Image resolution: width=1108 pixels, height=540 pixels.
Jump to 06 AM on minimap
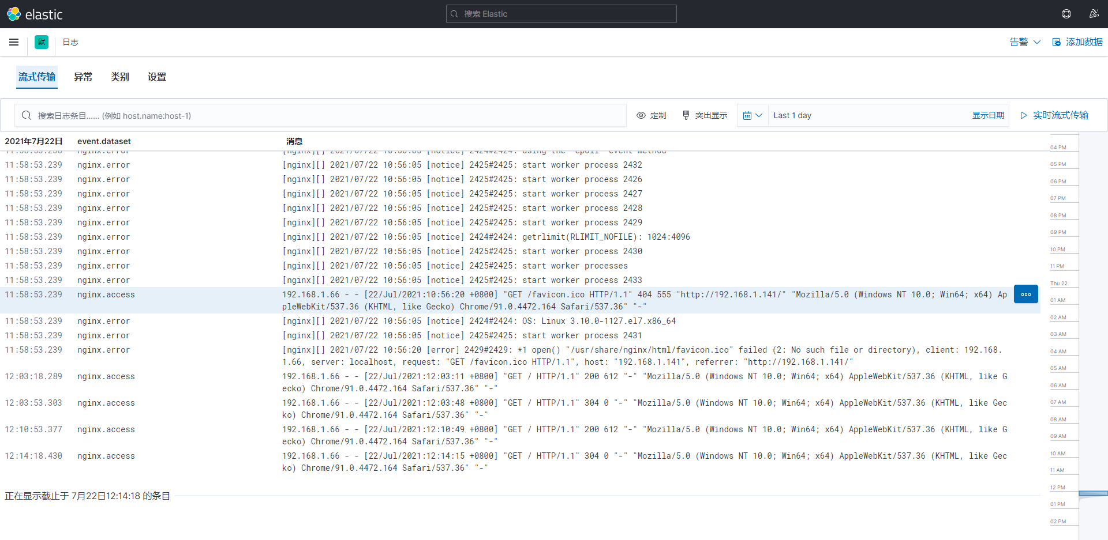coord(1058,386)
